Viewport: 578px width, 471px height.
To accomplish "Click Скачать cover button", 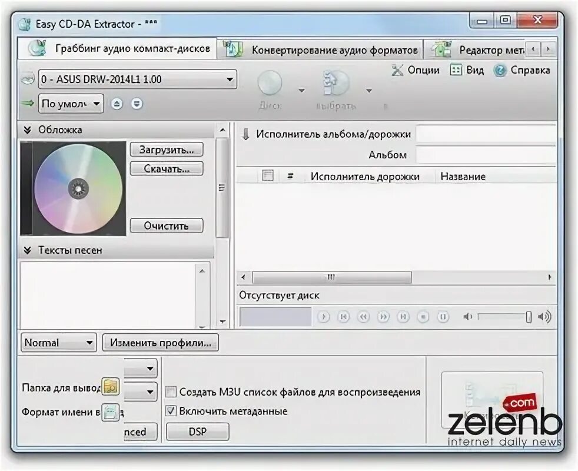I will coord(167,168).
